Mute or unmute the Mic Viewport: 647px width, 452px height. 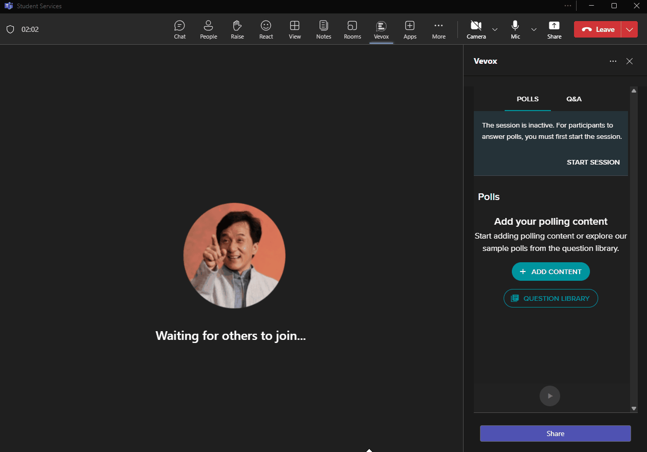click(515, 29)
